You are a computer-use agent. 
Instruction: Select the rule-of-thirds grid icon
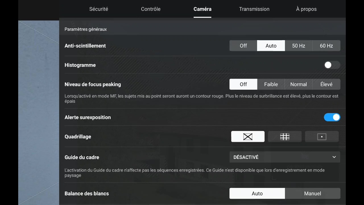[x=285, y=137]
